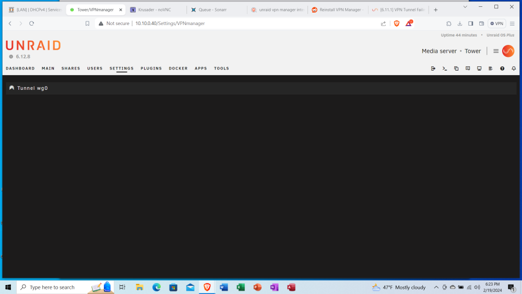Image resolution: width=522 pixels, height=294 pixels.
Task: Open the DOCKER page
Action: tap(178, 68)
